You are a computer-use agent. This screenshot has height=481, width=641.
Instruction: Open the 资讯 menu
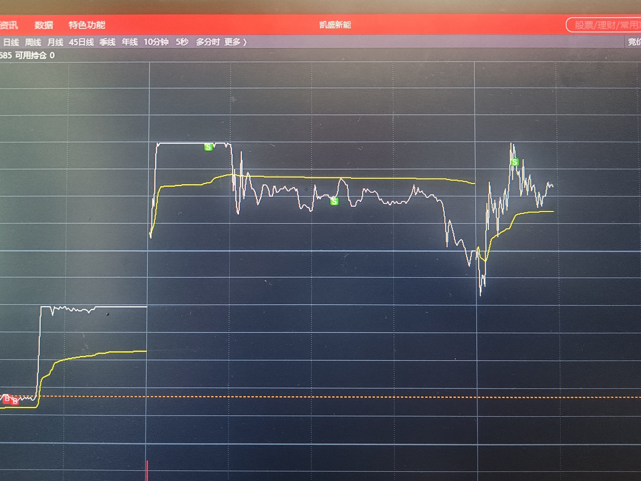8,25
